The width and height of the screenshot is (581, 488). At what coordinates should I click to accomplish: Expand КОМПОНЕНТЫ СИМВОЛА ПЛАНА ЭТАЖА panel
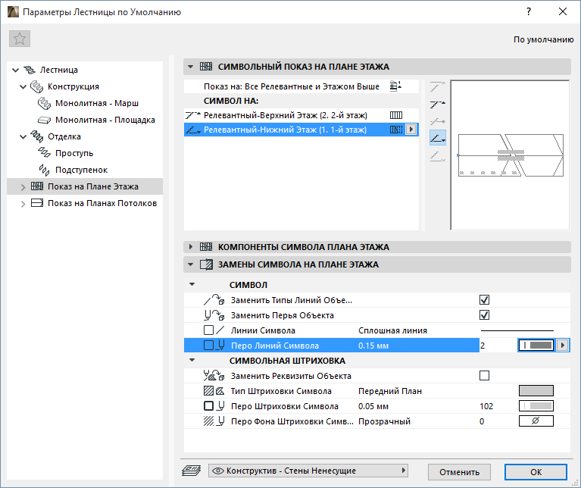click(x=190, y=247)
